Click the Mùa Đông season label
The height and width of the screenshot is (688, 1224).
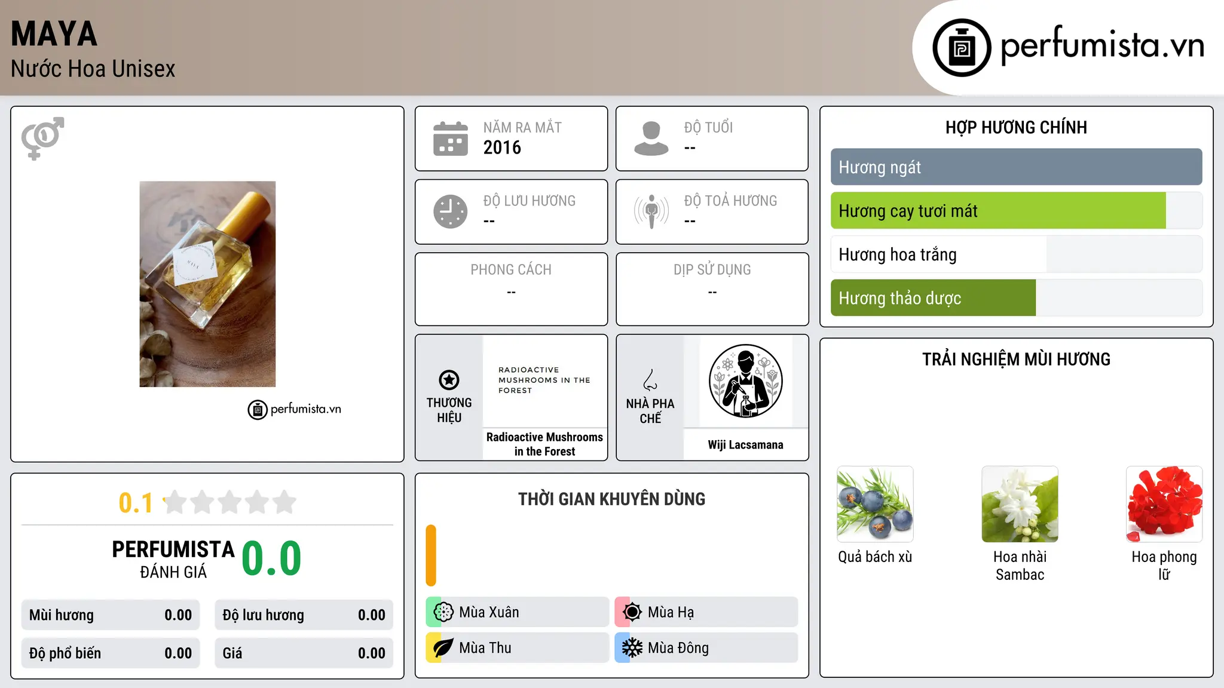(x=678, y=648)
